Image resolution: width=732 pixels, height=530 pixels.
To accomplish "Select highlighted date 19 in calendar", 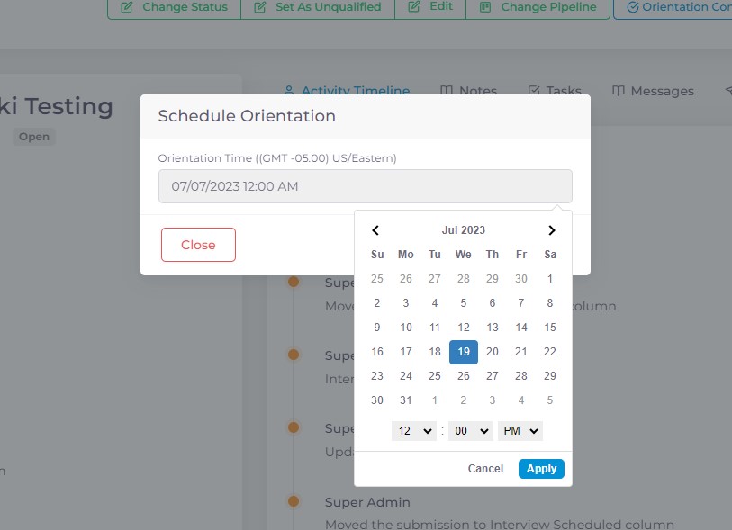I will coord(463,351).
